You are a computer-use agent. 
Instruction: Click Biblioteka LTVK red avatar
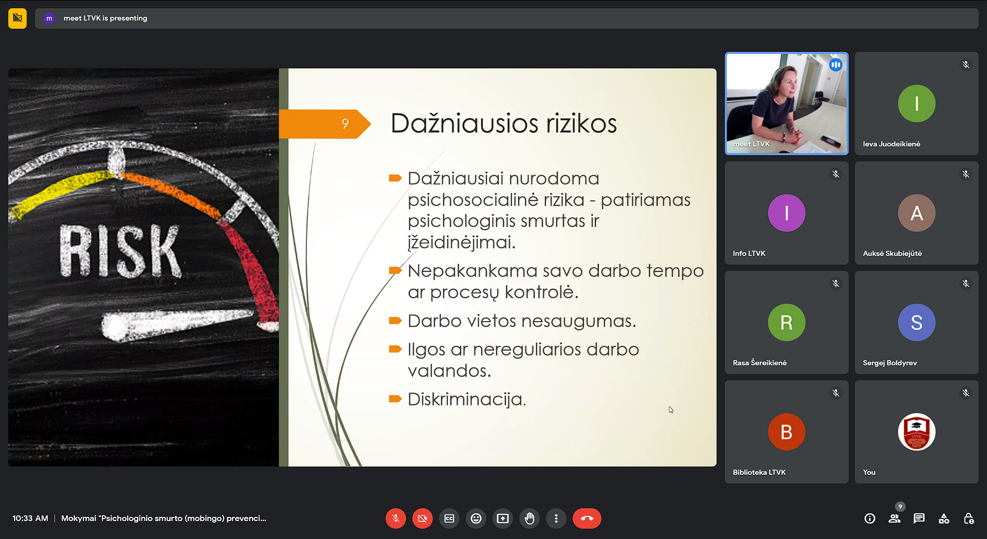point(787,432)
